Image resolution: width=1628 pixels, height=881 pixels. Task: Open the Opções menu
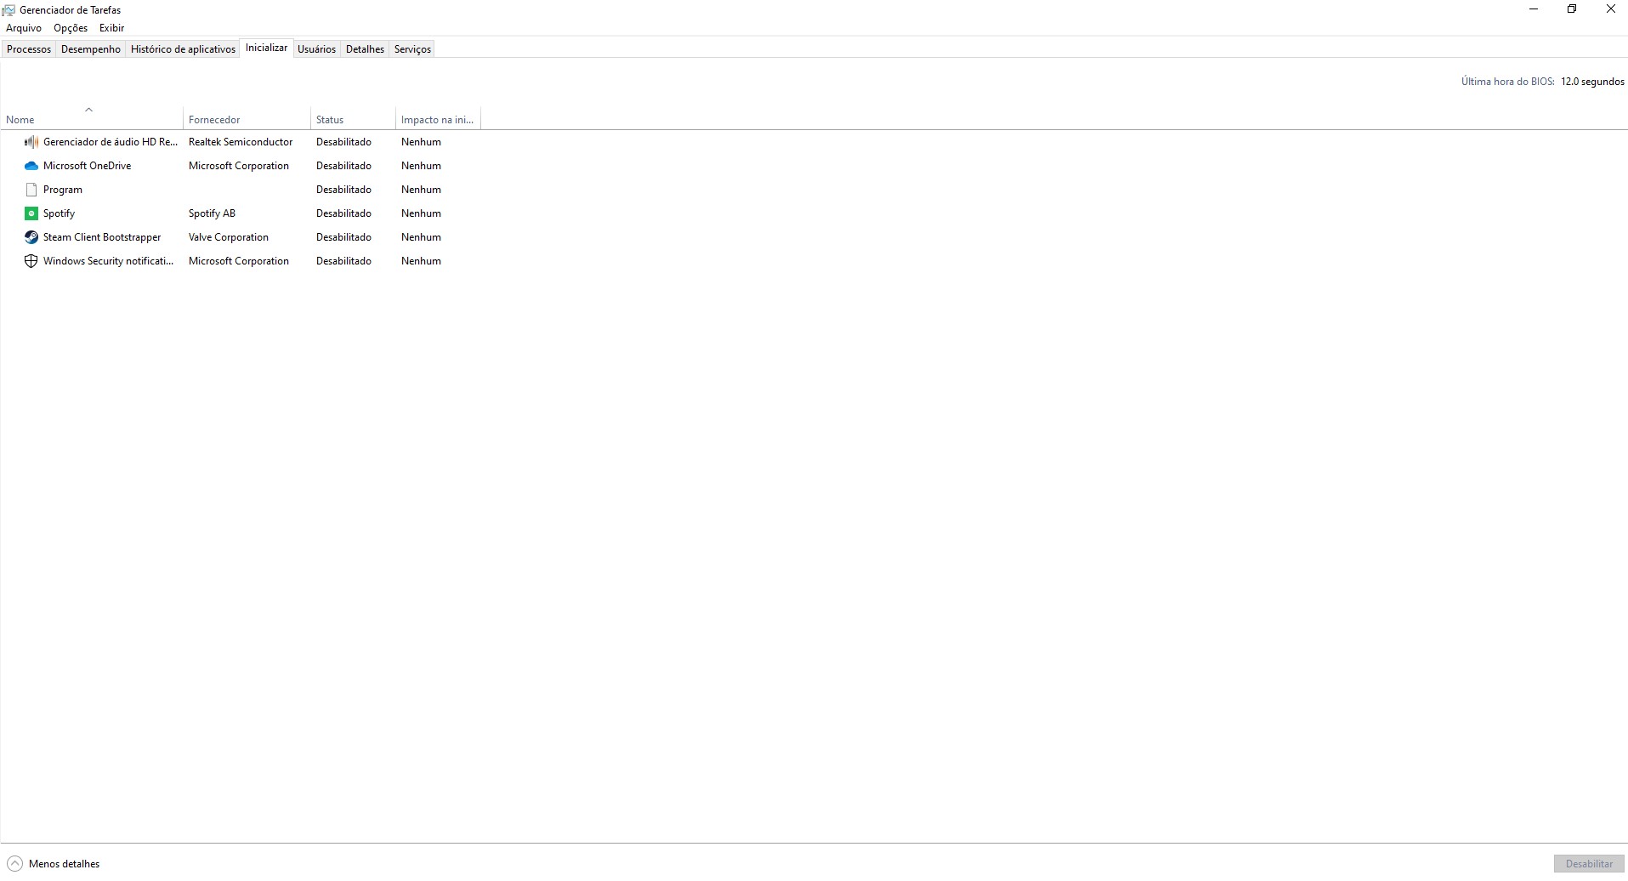71,28
